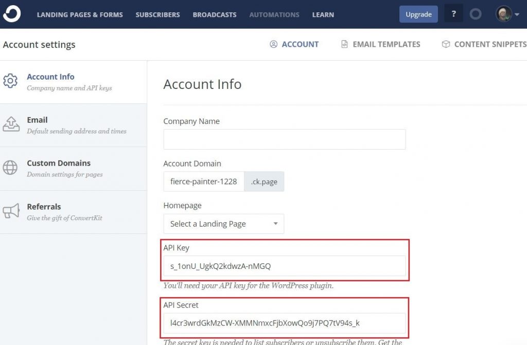This screenshot has height=345, width=527.
Task: Click the megaphone icon beside Referrals
Action: click(11, 211)
